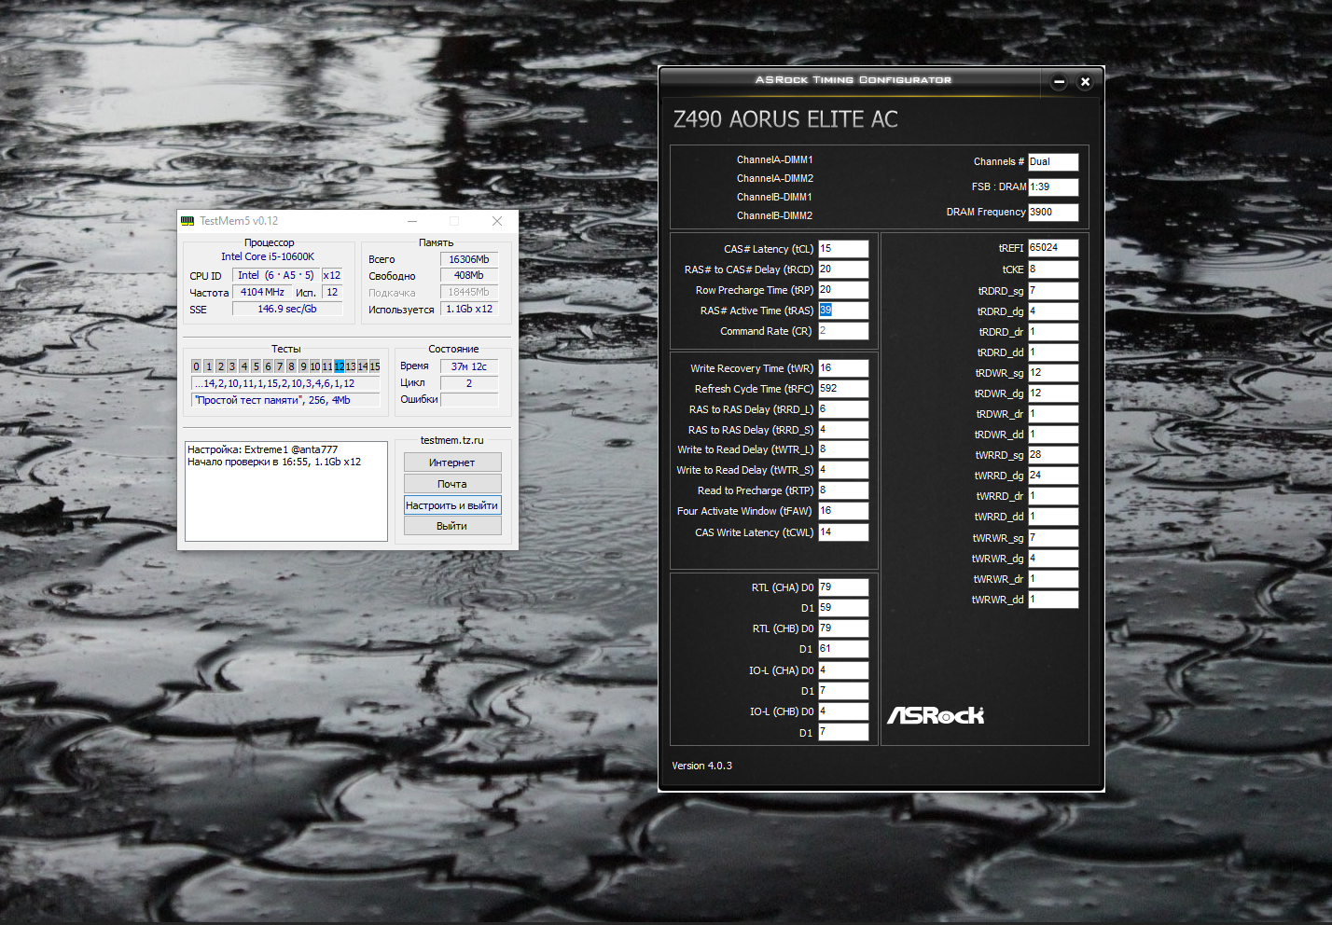Click the Command Rate (CR) field

843,331
